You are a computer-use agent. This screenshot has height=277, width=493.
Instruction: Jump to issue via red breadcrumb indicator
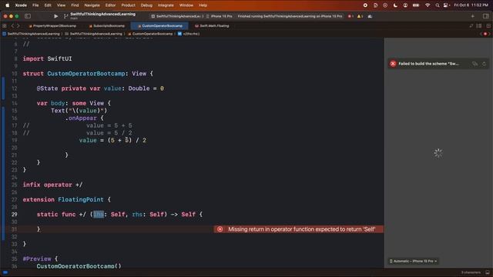[485, 34]
